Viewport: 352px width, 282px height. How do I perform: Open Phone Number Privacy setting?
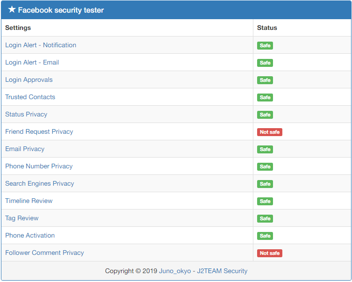(x=39, y=166)
